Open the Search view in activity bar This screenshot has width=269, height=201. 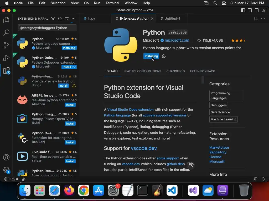pos(6,33)
